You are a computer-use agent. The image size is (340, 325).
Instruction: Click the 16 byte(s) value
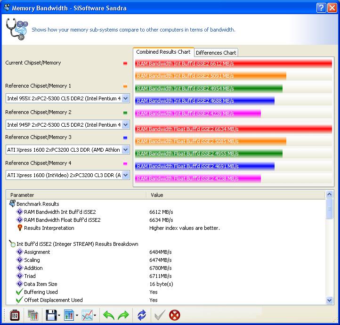point(161,284)
